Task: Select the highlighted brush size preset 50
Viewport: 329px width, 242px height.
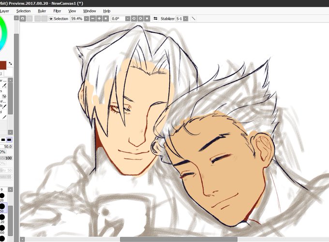Action: (x=2, y=208)
